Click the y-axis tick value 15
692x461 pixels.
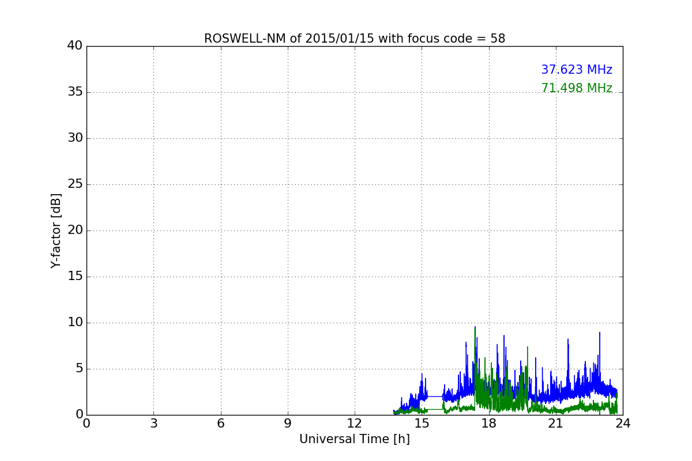click(x=75, y=277)
